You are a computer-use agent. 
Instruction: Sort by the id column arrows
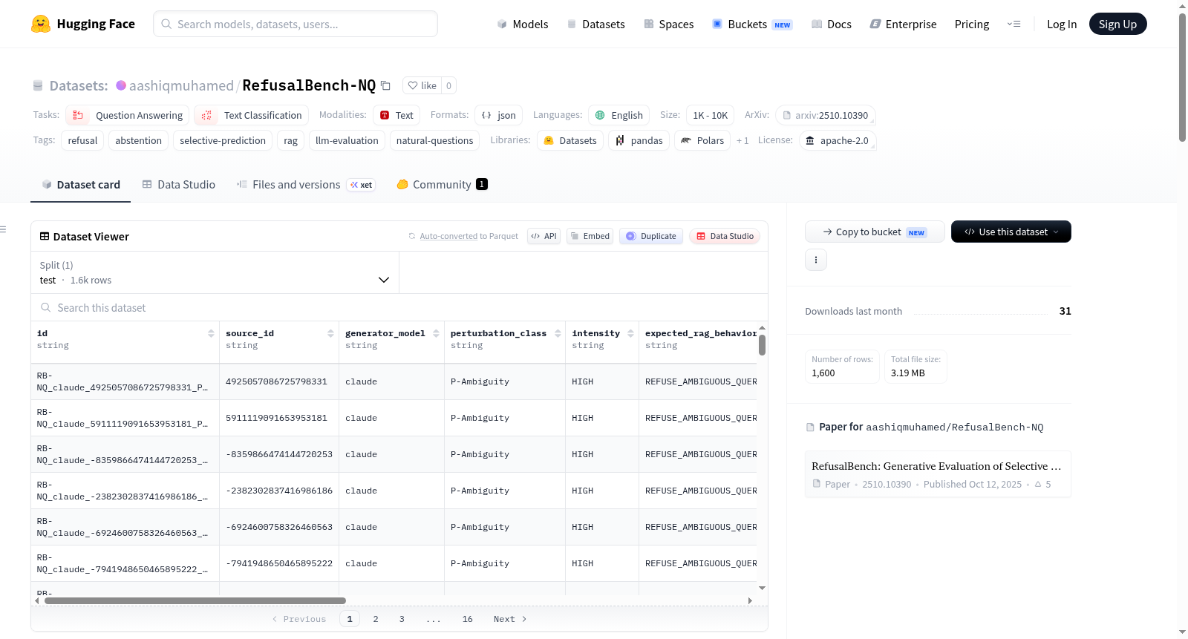(x=211, y=334)
